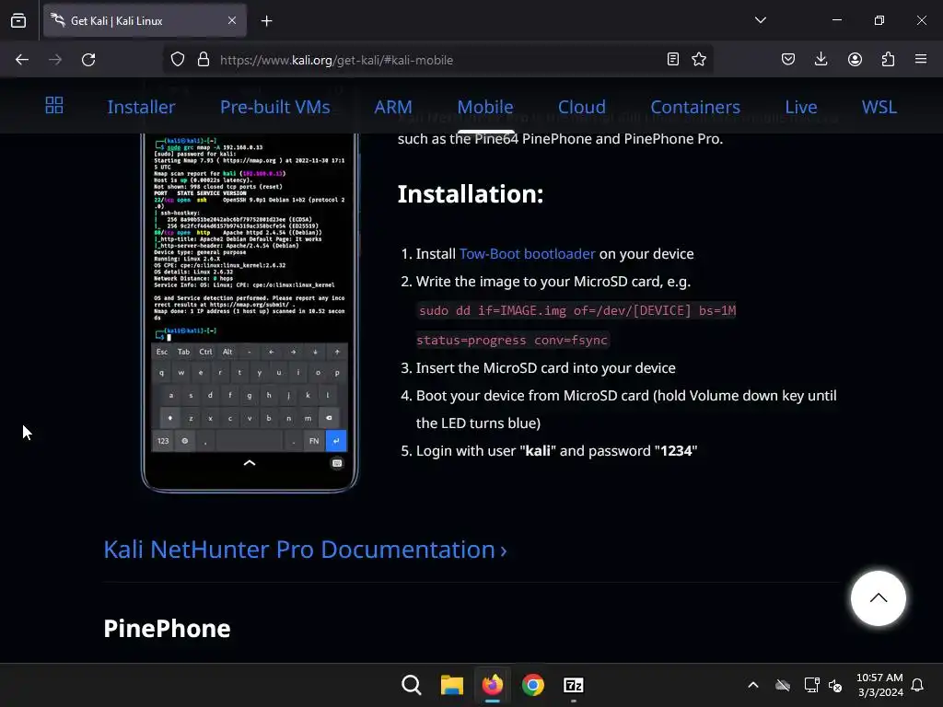The height and width of the screenshot is (707, 943).
Task: Open Firefox account icon
Action: pos(855,59)
